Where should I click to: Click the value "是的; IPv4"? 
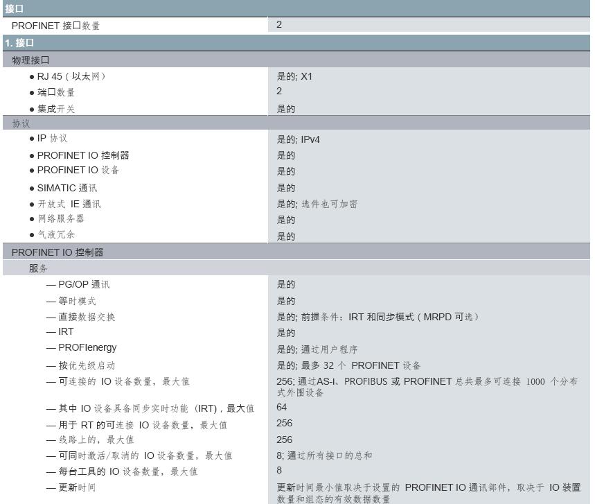[299, 139]
